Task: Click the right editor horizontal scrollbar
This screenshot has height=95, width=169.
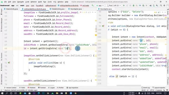Action: point(129,85)
